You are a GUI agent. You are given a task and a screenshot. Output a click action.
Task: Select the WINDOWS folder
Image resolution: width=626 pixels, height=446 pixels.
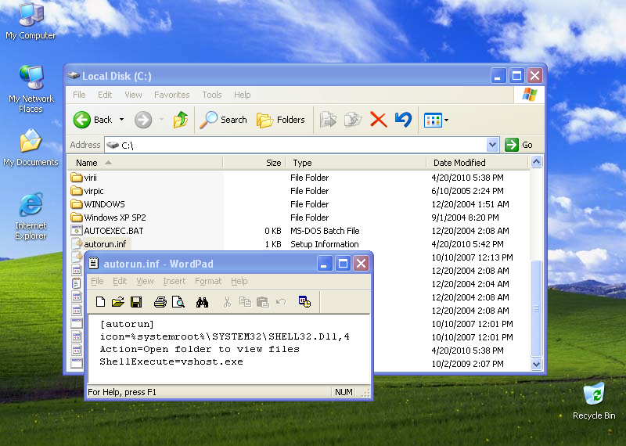(x=98, y=204)
